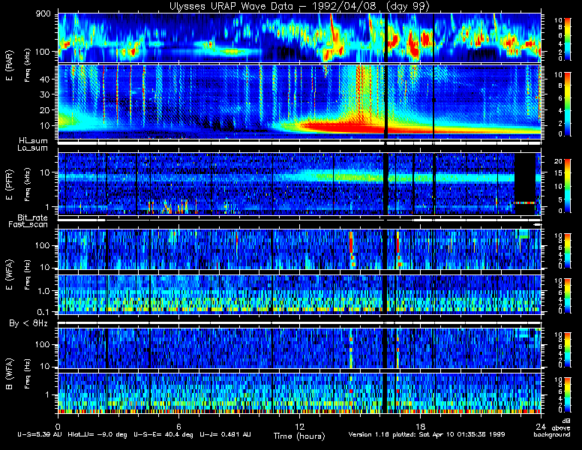Click the '40' kHz tick label
This screenshot has height=450, width=582.
44,79
